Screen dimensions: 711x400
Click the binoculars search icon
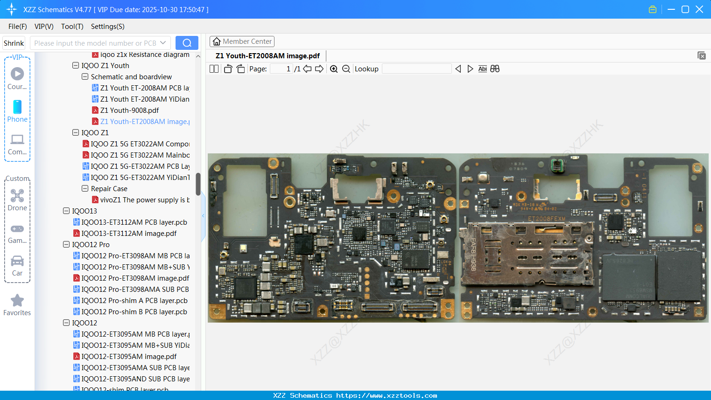(x=495, y=69)
